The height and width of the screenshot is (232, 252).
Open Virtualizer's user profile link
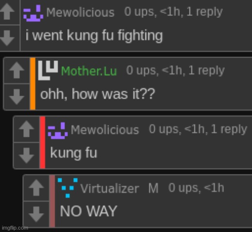click(x=110, y=188)
